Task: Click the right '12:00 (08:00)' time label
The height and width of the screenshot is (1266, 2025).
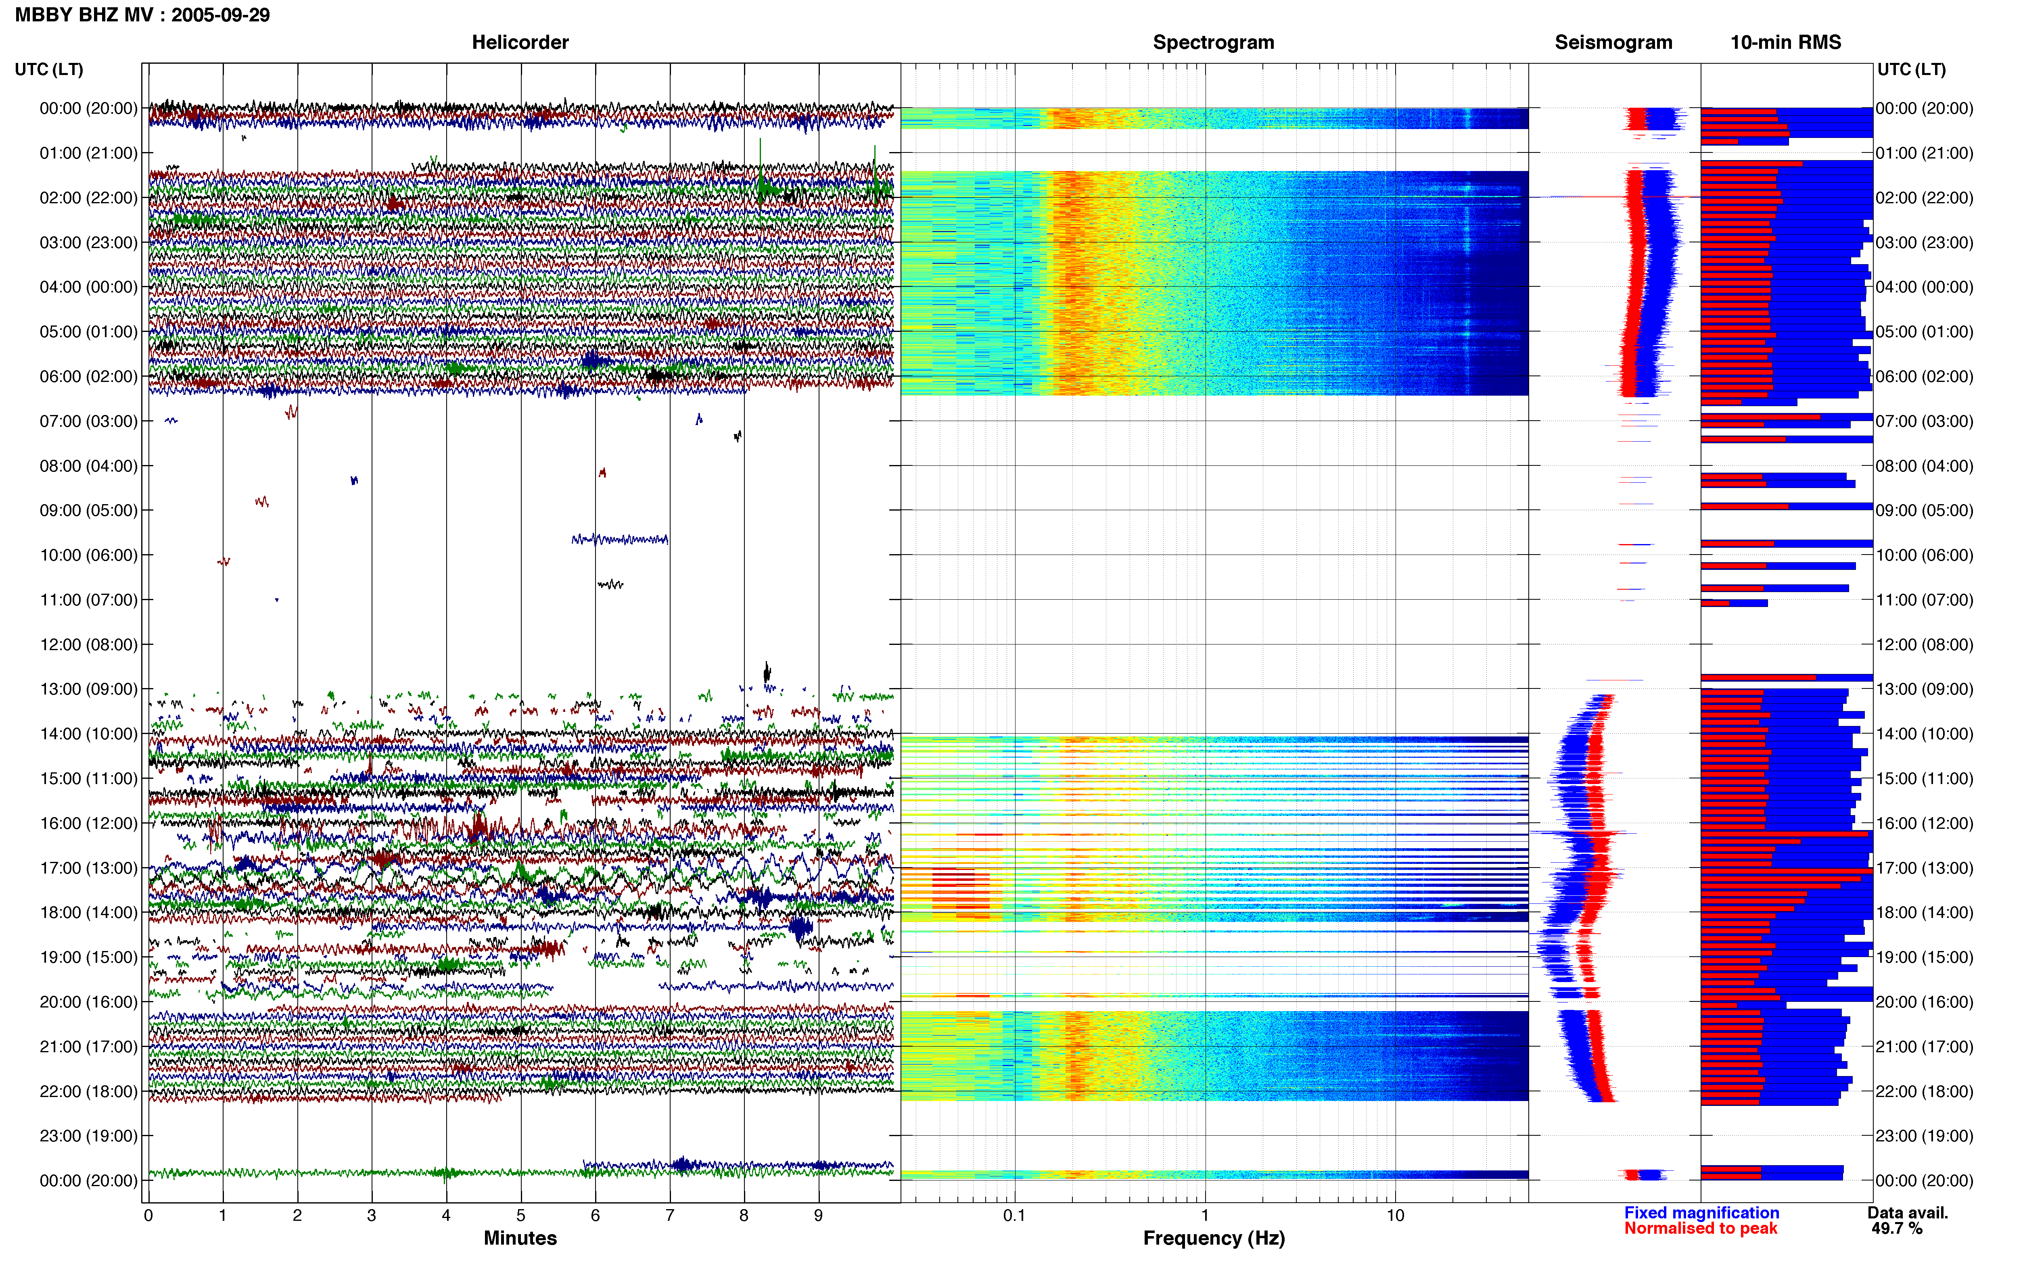Action: tap(1925, 645)
